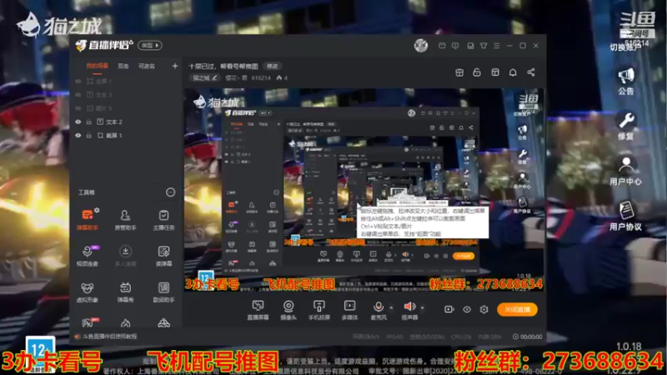Open the layout icon above preview
Viewport: 667px width, 375px height.
tap(495, 72)
